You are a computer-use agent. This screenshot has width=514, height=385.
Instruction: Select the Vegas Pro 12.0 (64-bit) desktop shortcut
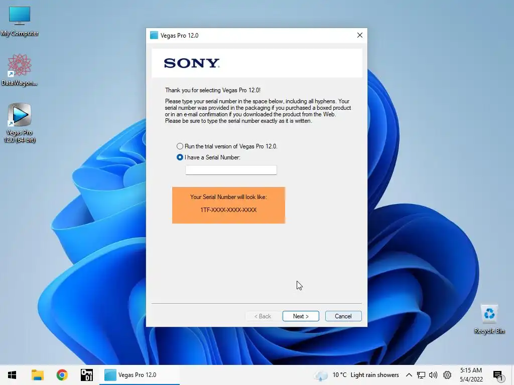(20, 123)
